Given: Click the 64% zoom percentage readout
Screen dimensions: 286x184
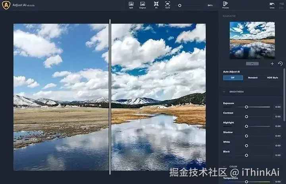Looking at the screenshot, I should [x=210, y=6].
